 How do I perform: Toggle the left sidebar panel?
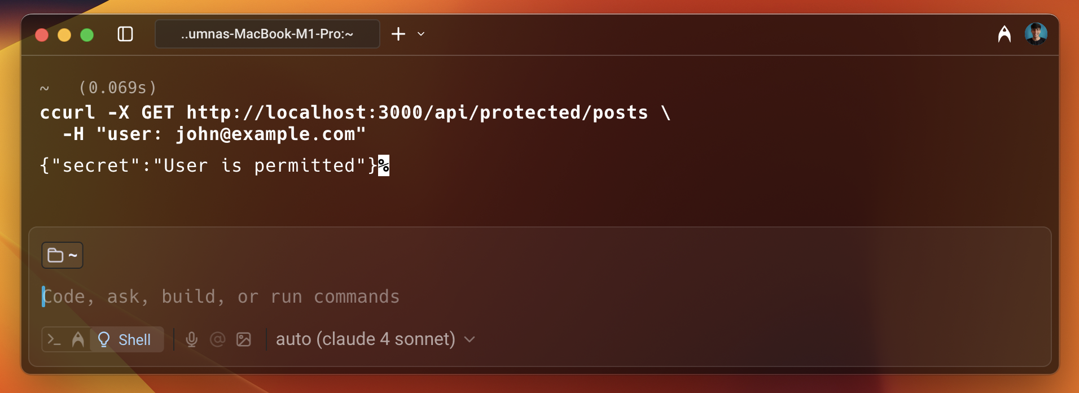(x=125, y=34)
